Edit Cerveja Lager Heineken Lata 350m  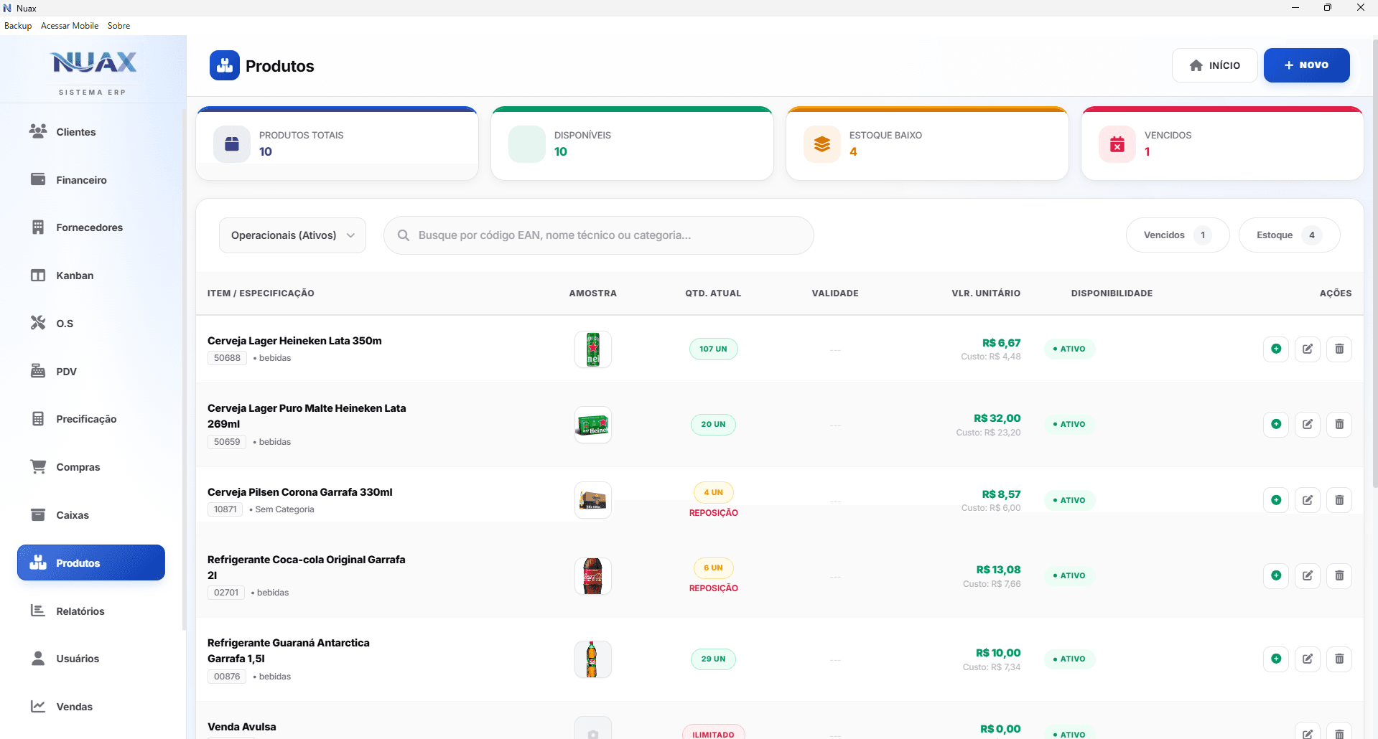[x=1308, y=349]
